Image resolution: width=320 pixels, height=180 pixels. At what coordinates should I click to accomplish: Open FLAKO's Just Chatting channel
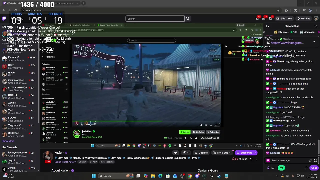pyautogui.click(x=19, y=119)
